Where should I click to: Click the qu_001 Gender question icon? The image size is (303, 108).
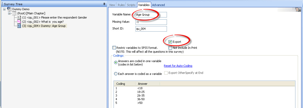click(x=19, y=17)
